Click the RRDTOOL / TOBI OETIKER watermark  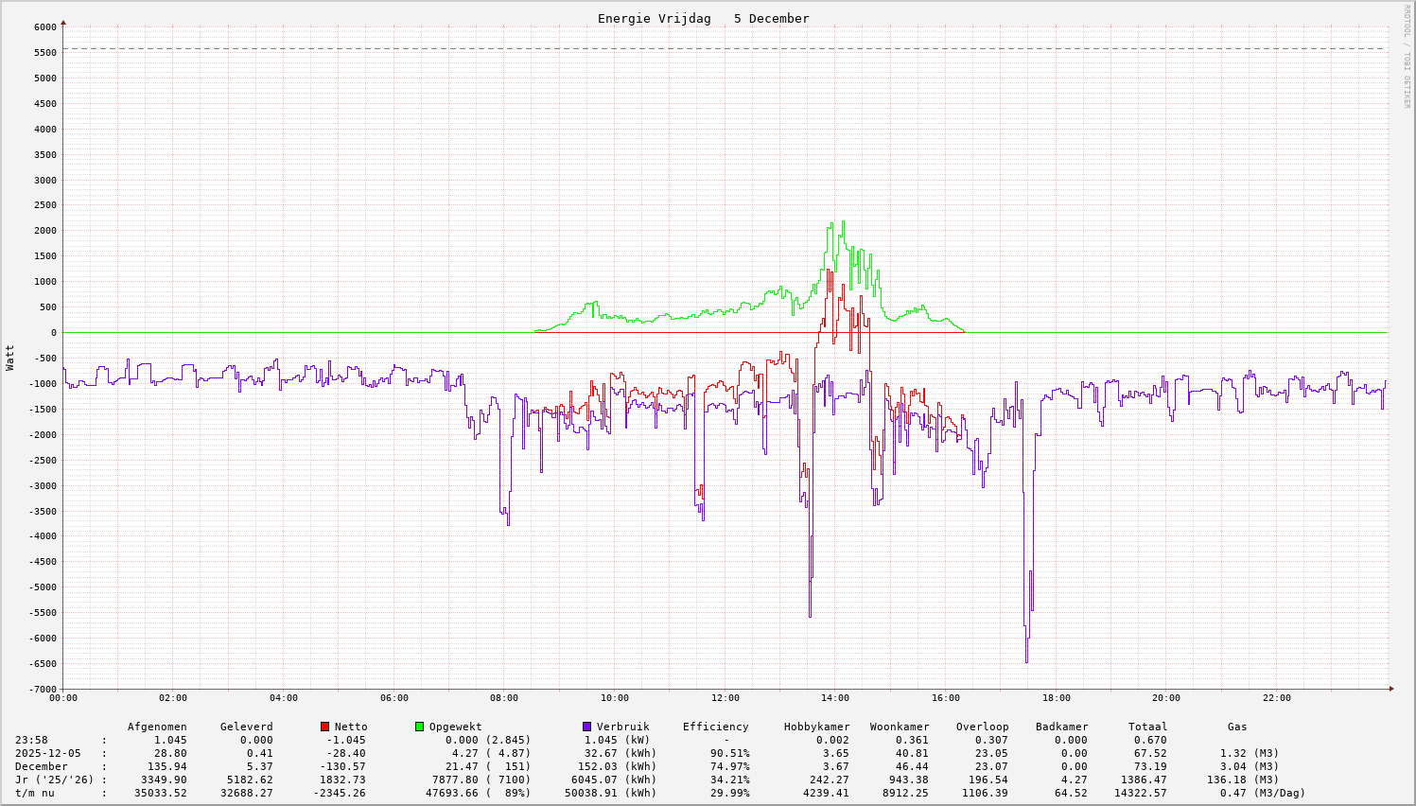[x=1407, y=55]
